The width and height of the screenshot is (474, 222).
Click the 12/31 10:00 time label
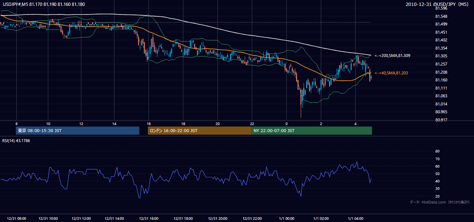(48, 219)
